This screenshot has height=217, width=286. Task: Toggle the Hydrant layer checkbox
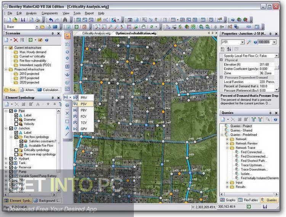coord(11,159)
